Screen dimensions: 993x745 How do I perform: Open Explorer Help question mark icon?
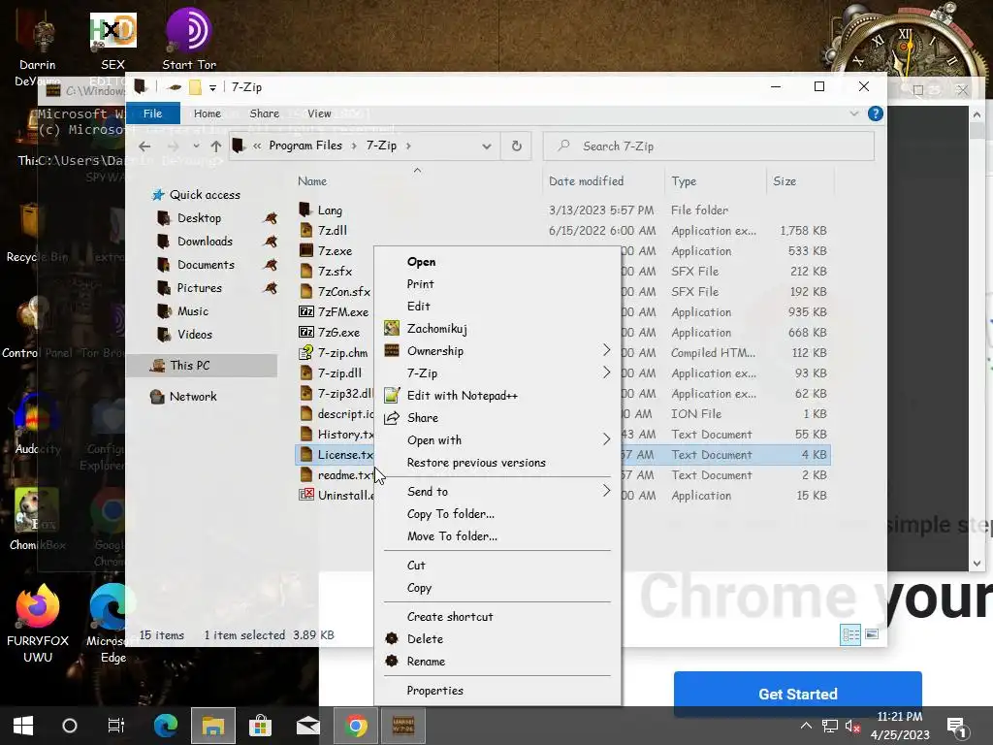(x=876, y=113)
